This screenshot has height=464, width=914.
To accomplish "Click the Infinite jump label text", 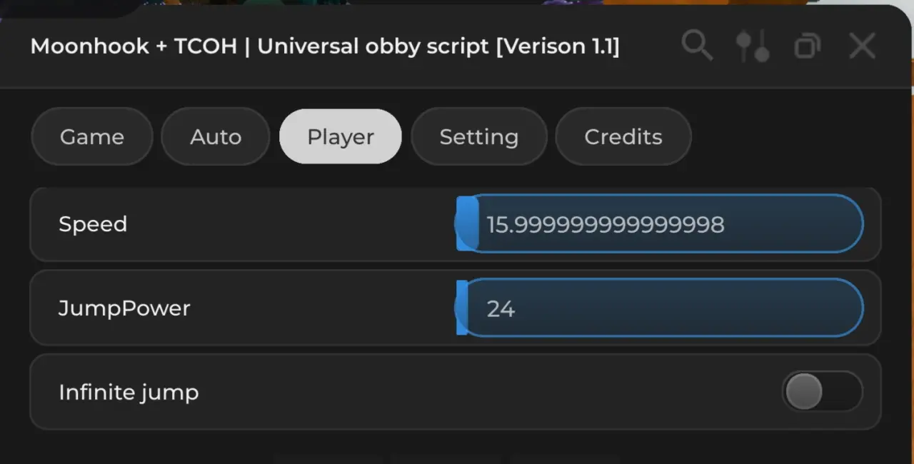I will click(x=129, y=393).
